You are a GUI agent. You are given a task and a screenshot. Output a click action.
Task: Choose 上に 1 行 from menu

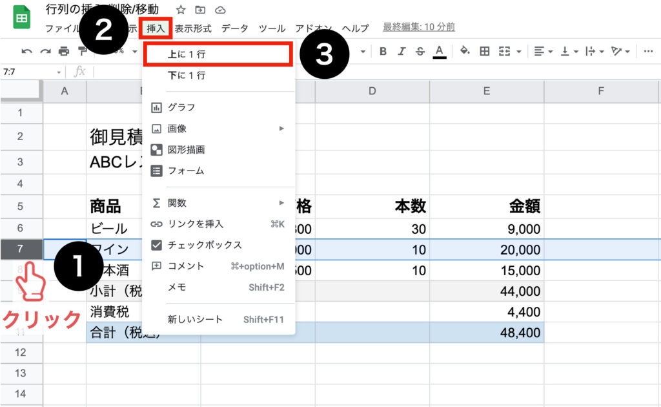pos(218,54)
